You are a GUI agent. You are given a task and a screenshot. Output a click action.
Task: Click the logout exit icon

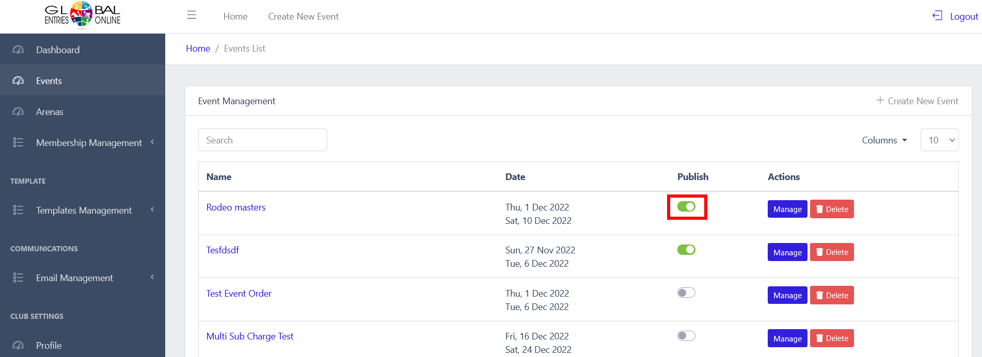click(x=936, y=15)
